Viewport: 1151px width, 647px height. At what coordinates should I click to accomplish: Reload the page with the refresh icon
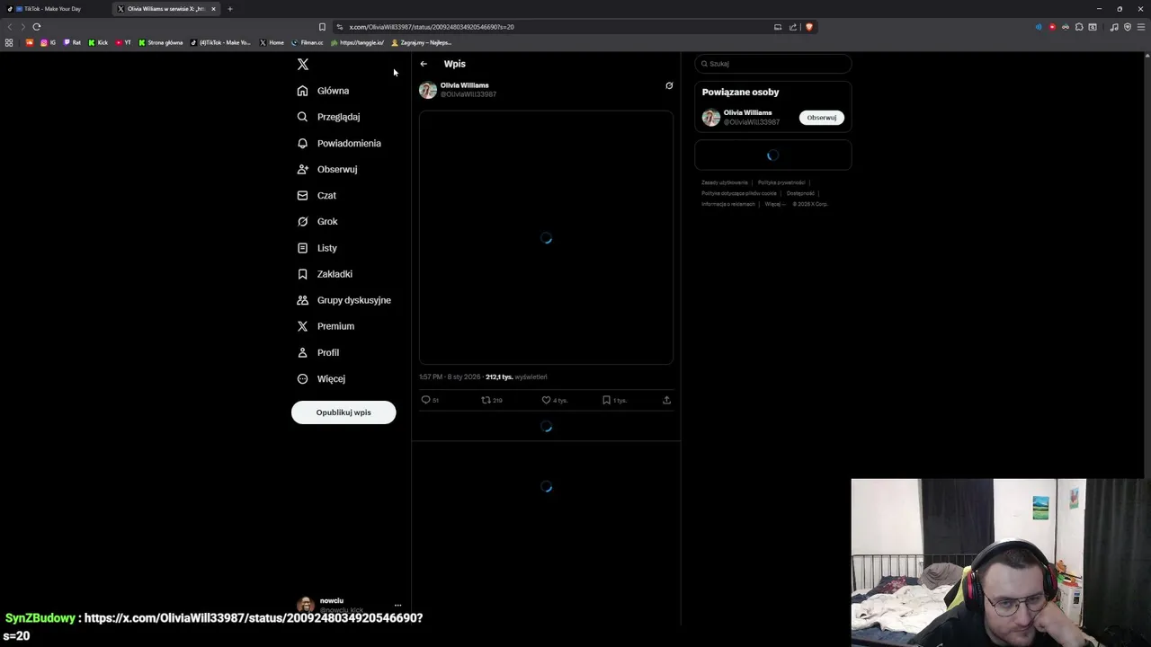[37, 27]
